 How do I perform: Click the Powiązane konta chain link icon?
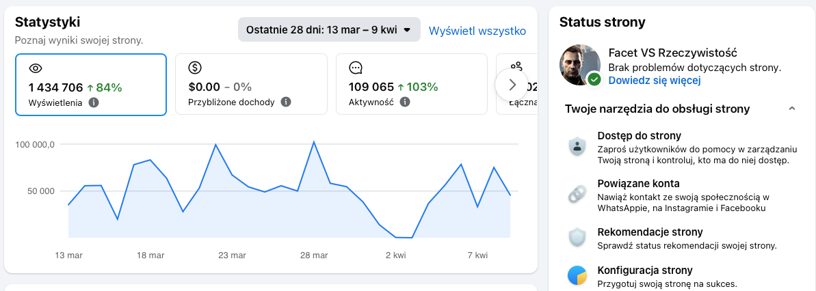[x=577, y=194]
